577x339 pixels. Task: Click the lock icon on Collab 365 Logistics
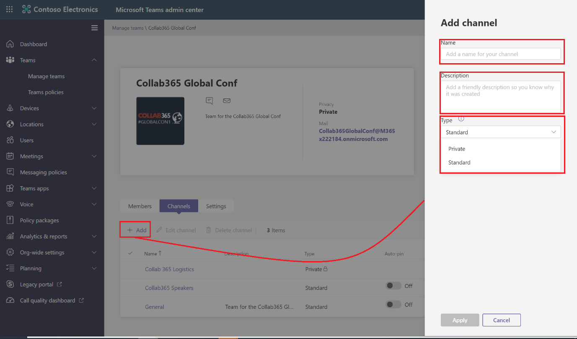(x=326, y=269)
